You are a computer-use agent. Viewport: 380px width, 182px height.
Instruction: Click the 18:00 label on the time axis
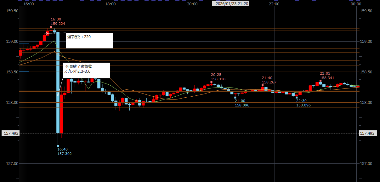pos(111,4)
